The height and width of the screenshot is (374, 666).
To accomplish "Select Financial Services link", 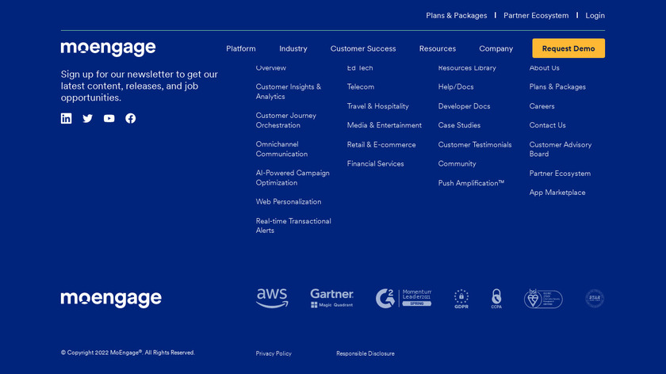I will pyautogui.click(x=376, y=164).
